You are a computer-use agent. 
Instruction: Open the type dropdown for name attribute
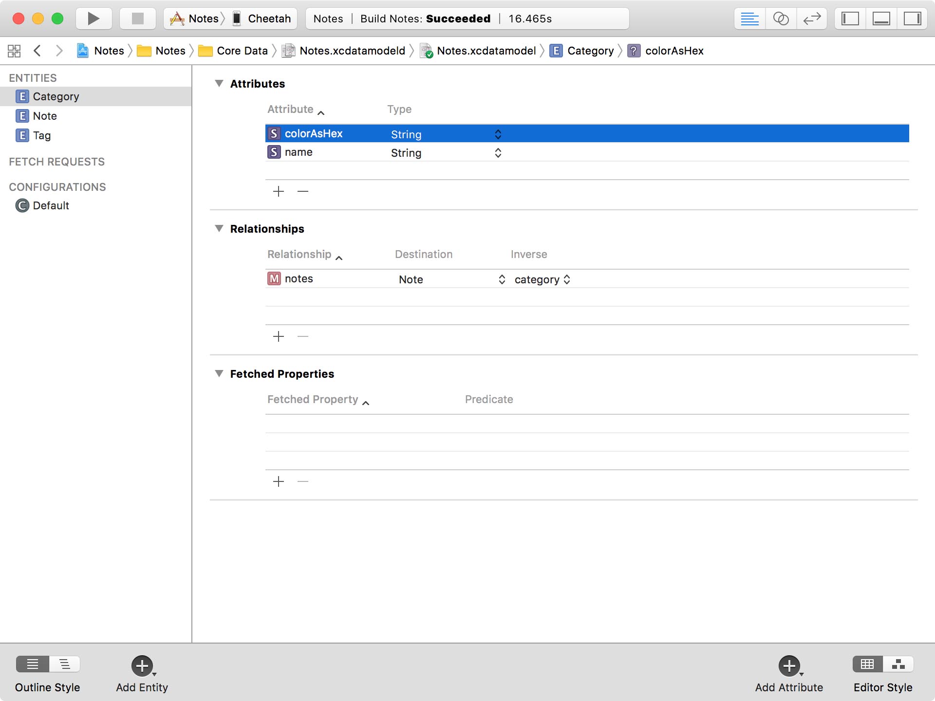coord(498,153)
